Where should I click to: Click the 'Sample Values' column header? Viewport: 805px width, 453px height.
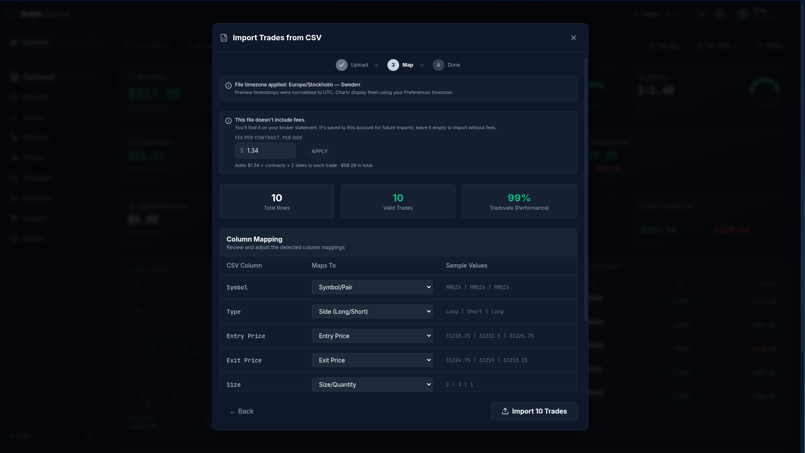pyautogui.click(x=466, y=266)
